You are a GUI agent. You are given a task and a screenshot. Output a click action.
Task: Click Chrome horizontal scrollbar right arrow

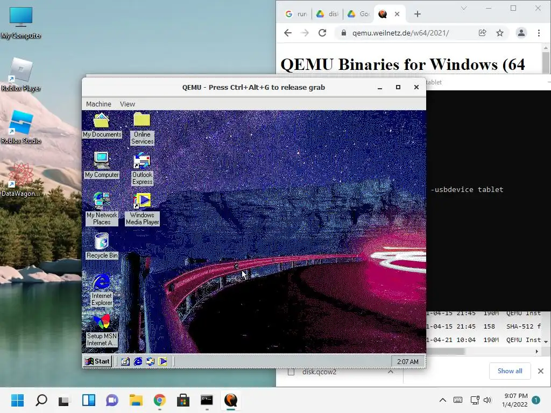536,352
